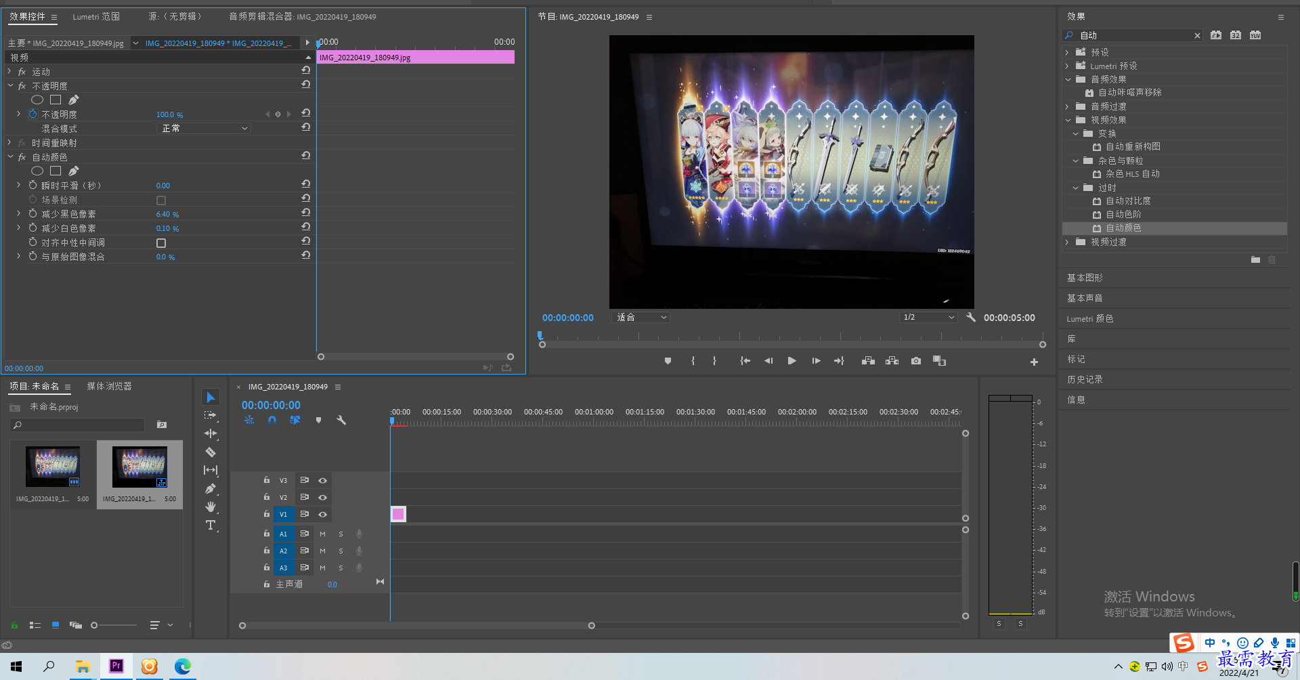The width and height of the screenshot is (1300, 680).
Task: Create ellipse mask for Opacity effect
Action: pyautogui.click(x=37, y=100)
